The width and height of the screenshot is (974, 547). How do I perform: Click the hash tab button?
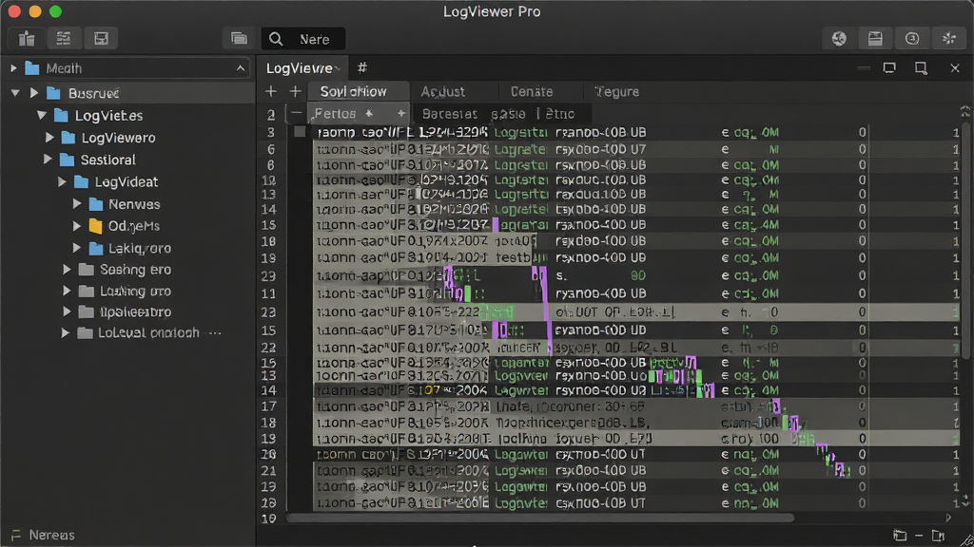(362, 67)
